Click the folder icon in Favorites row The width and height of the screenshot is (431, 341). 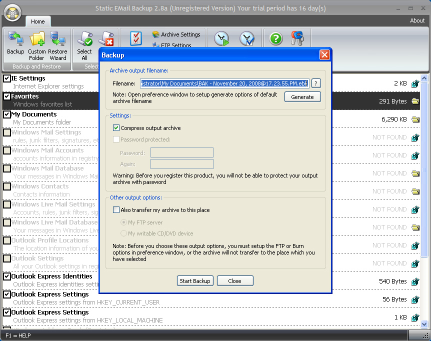(x=415, y=101)
